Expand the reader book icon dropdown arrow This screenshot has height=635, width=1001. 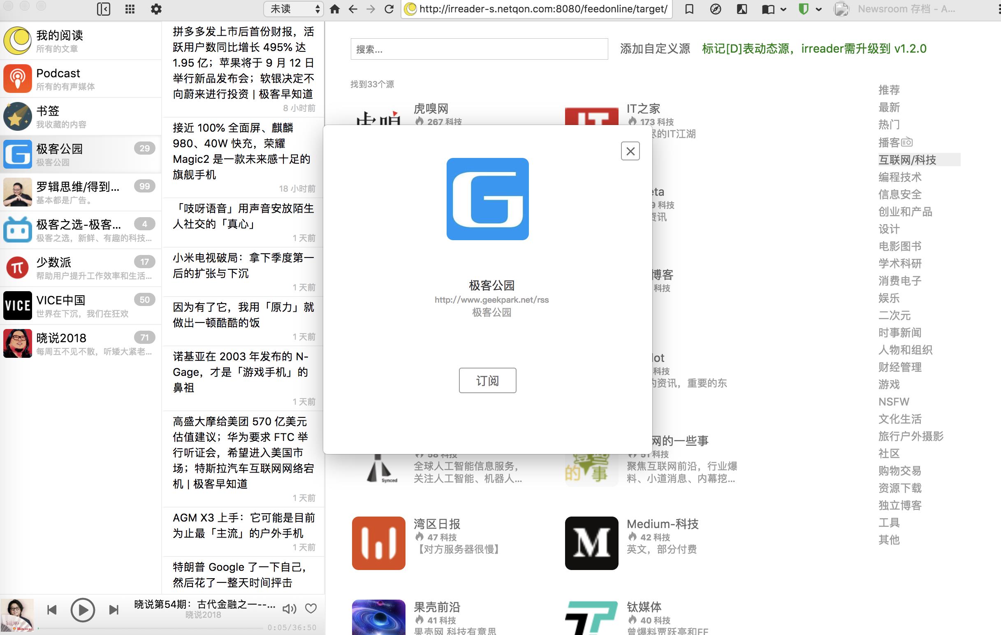(783, 9)
